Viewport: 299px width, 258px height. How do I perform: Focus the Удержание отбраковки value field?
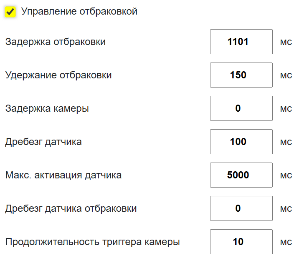tap(241, 75)
